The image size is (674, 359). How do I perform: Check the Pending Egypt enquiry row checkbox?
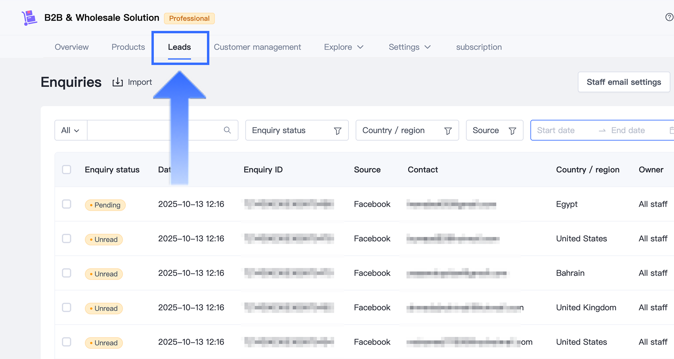coord(67,204)
